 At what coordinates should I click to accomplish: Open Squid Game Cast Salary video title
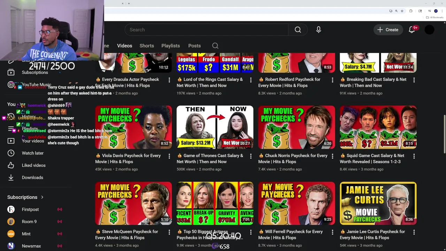coord(372,159)
